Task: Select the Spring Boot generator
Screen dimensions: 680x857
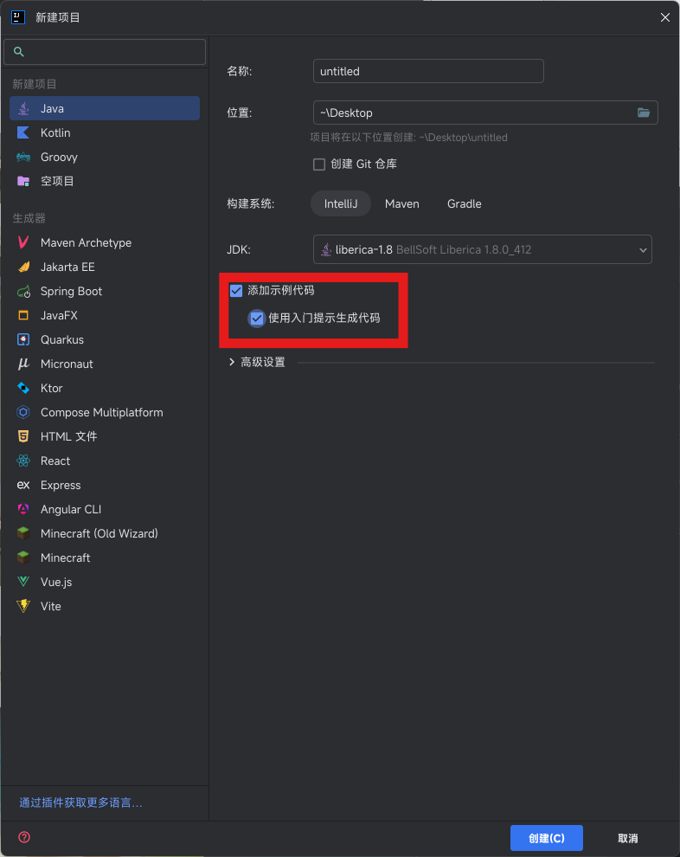Action: tap(105, 291)
